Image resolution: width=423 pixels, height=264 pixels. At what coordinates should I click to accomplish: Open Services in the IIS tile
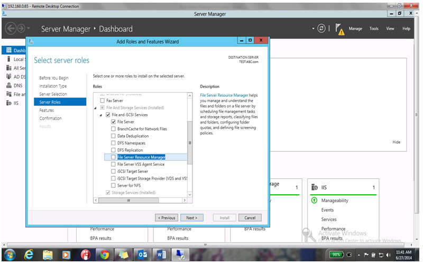pyautogui.click(x=329, y=219)
